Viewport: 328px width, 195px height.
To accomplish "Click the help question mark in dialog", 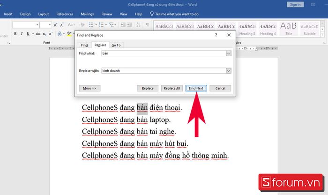I will (x=216, y=35).
